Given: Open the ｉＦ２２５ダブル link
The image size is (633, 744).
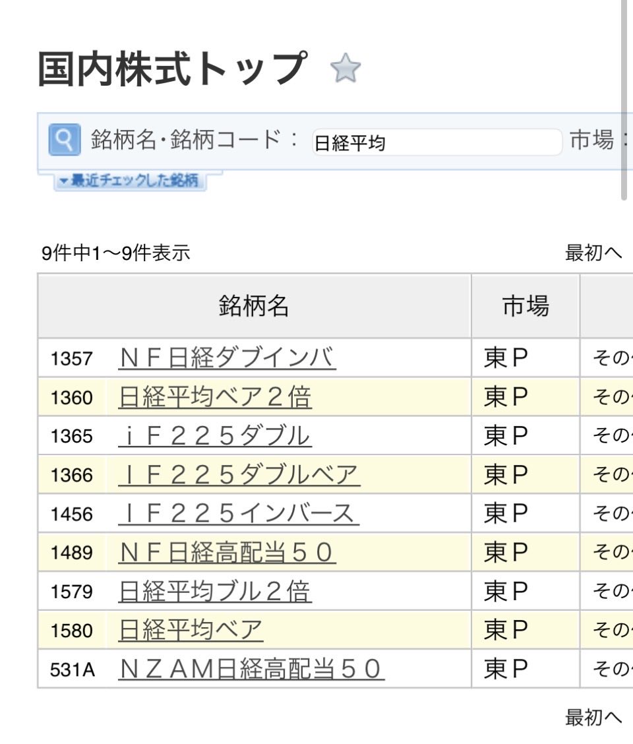Looking at the screenshot, I should (x=215, y=435).
